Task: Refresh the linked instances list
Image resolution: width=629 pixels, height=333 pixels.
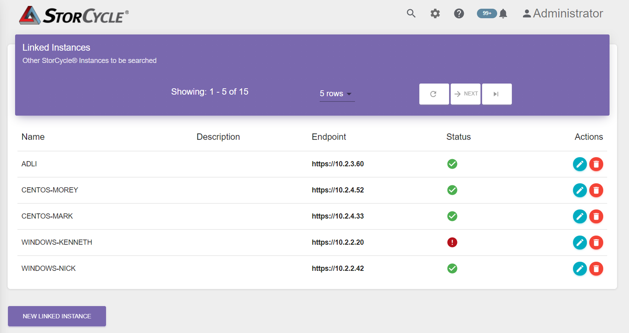Action: coord(434,94)
